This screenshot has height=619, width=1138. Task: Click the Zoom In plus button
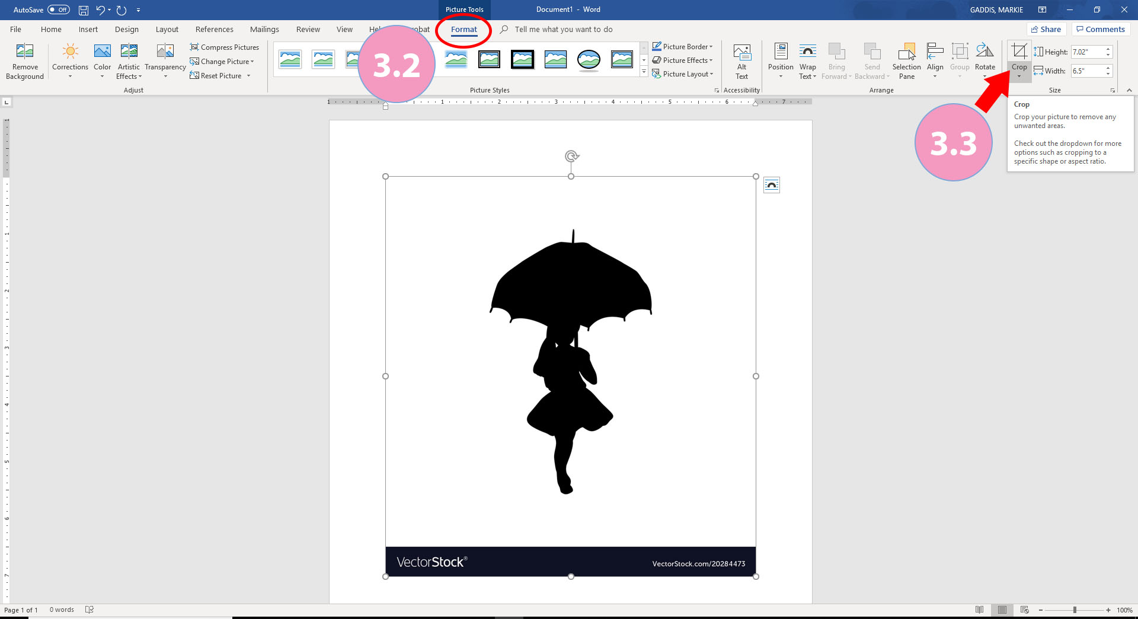pyautogui.click(x=1108, y=610)
